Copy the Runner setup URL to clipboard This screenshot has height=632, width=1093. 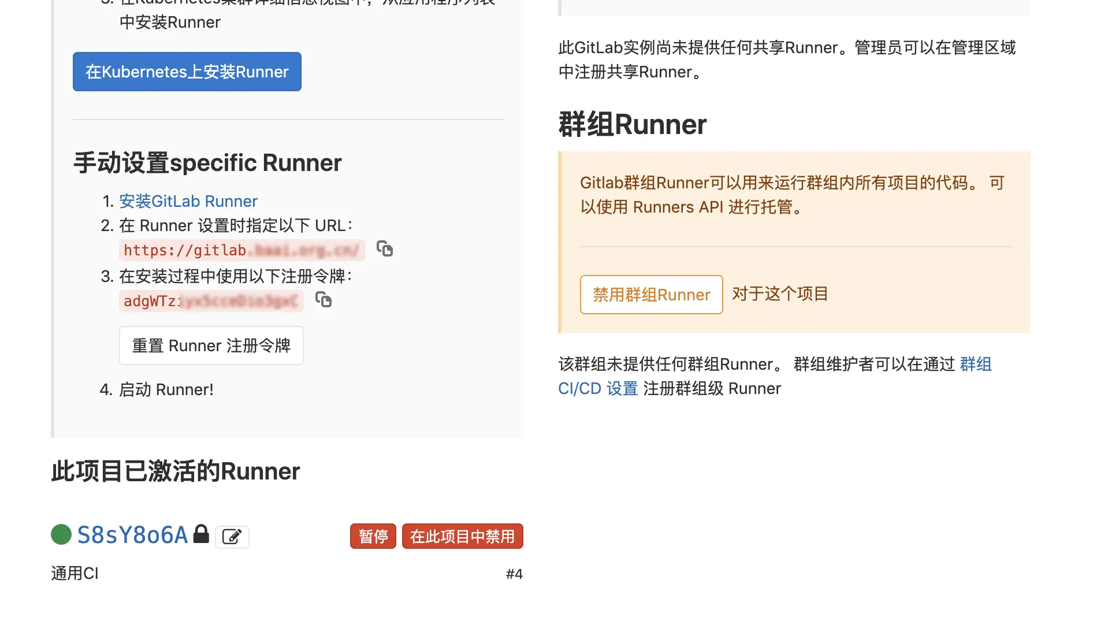tap(385, 250)
